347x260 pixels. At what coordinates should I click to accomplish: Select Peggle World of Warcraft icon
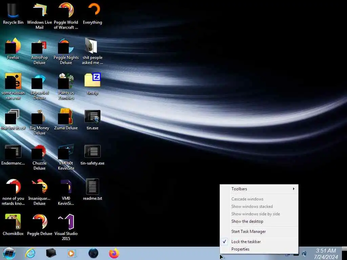tap(66, 16)
